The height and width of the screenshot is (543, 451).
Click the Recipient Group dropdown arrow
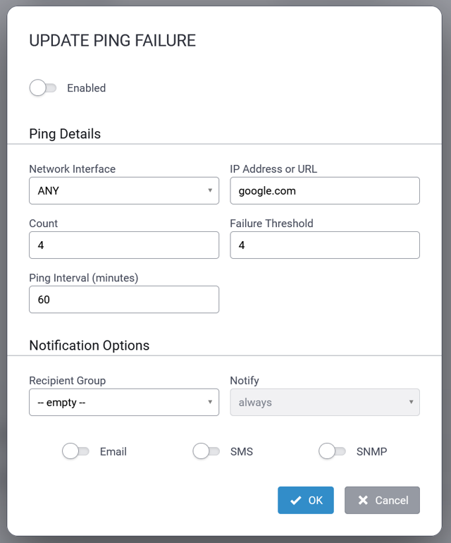coord(210,403)
